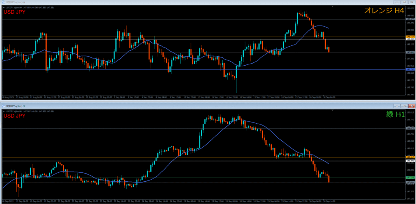The width and height of the screenshot is (416, 204).
Task: Click the green horizontal line price tag on H1
Action: point(410,178)
